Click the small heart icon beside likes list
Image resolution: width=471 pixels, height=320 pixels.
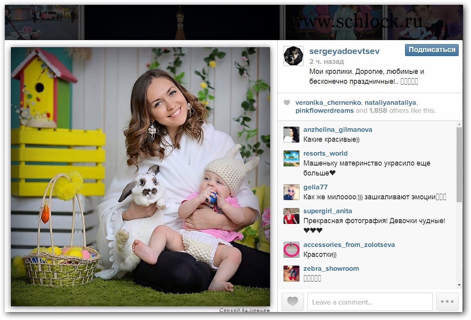click(x=287, y=103)
